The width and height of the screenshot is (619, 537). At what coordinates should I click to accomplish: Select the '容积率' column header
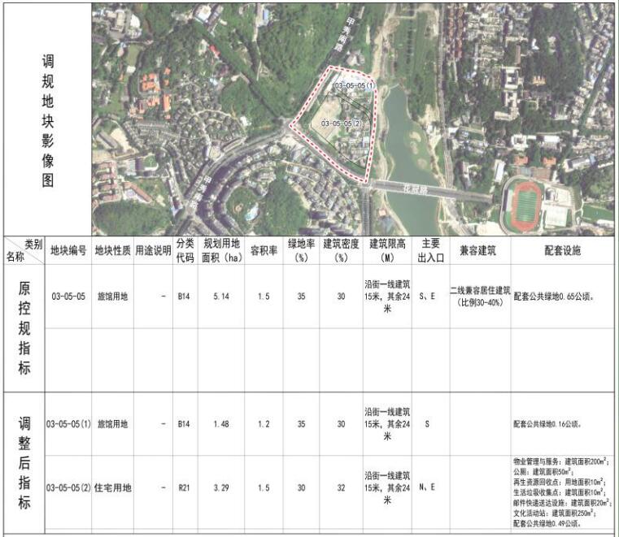point(264,250)
